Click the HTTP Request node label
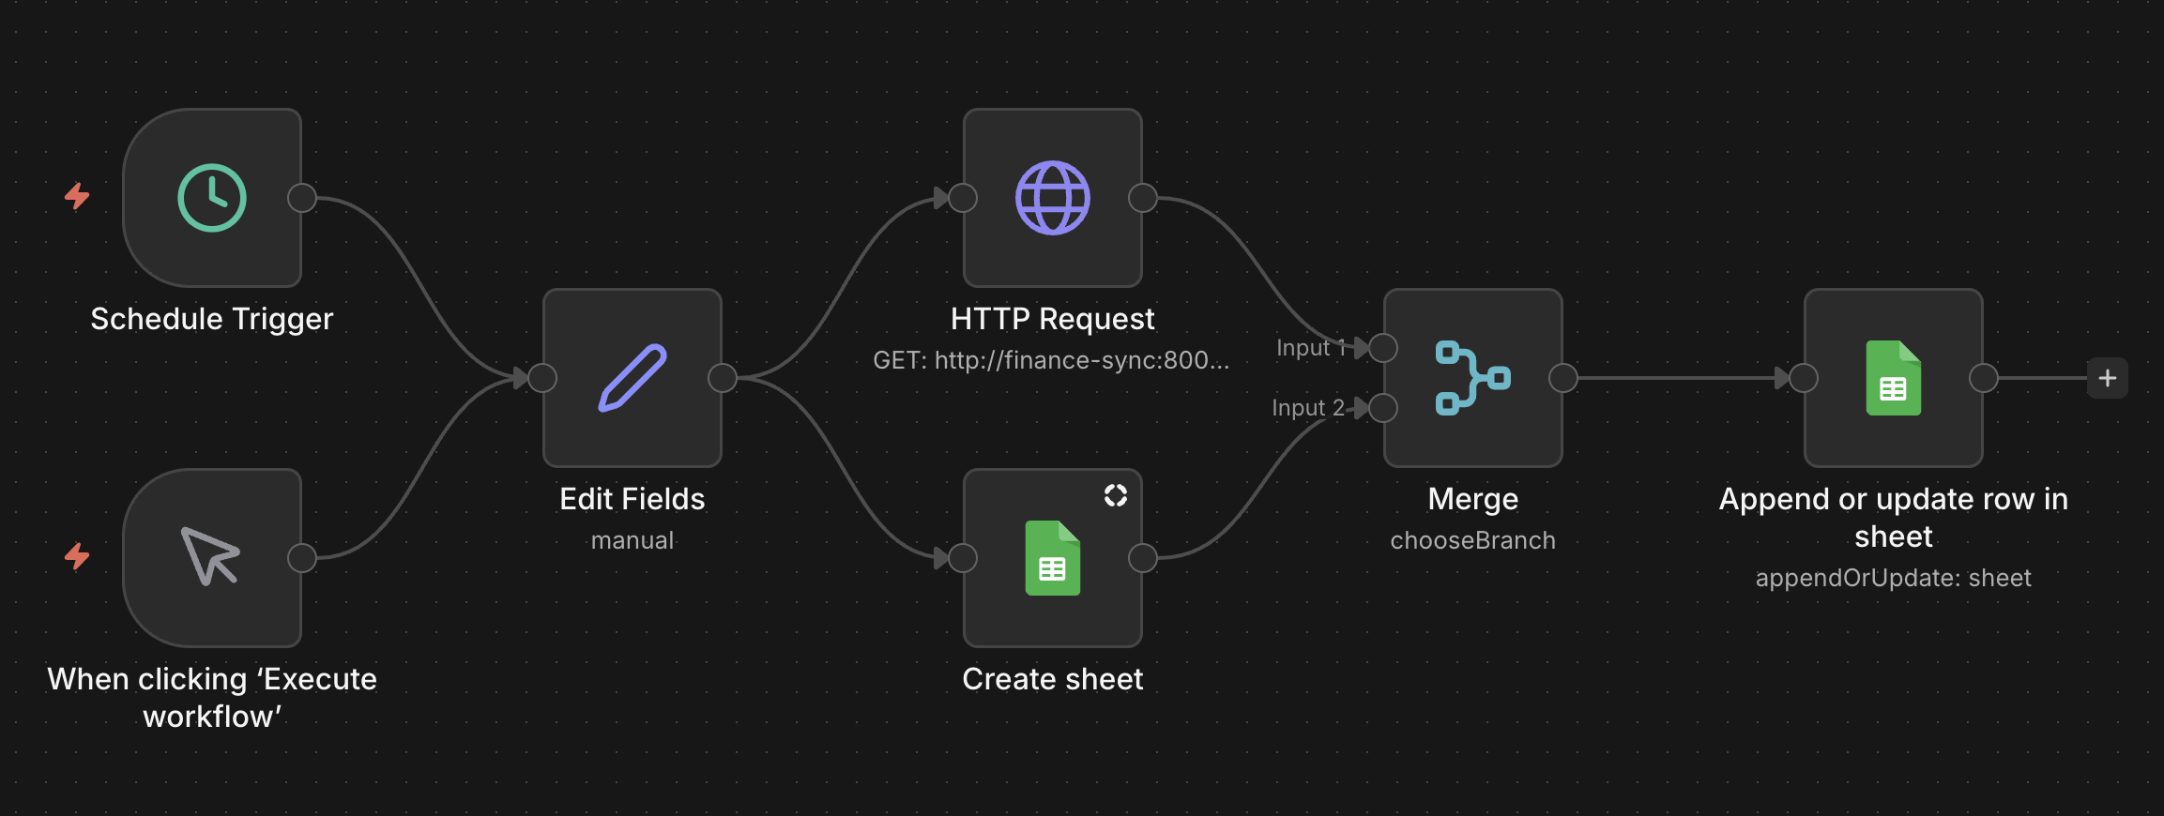The height and width of the screenshot is (816, 2164). [x=1053, y=319]
